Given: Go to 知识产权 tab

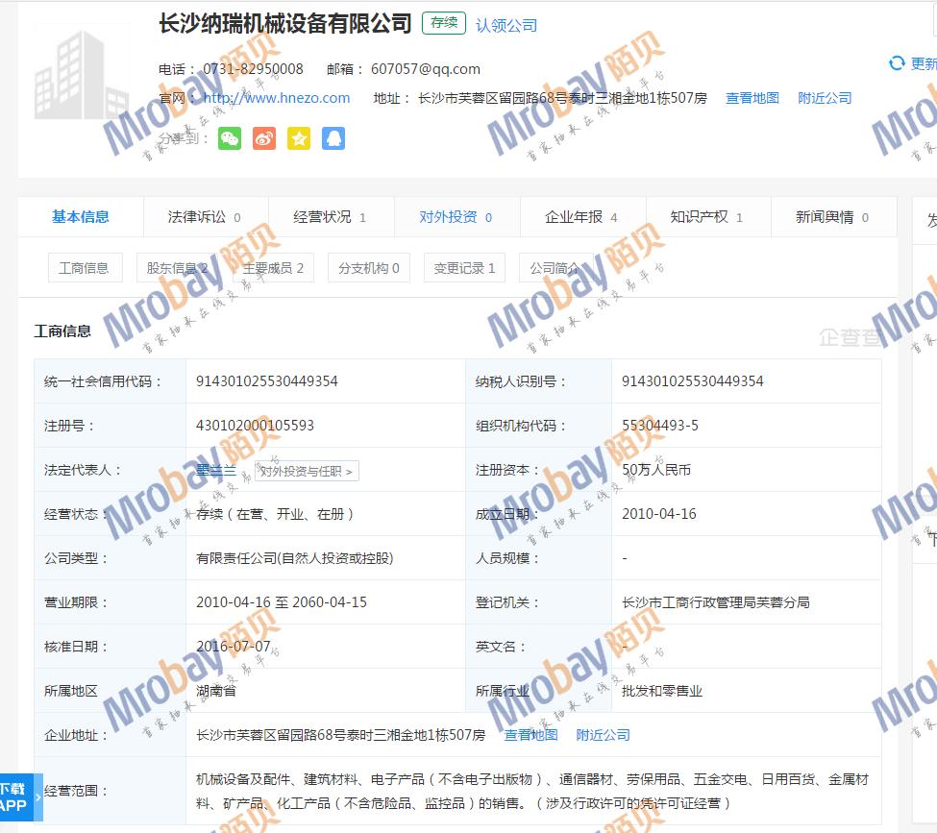Looking at the screenshot, I should (706, 217).
